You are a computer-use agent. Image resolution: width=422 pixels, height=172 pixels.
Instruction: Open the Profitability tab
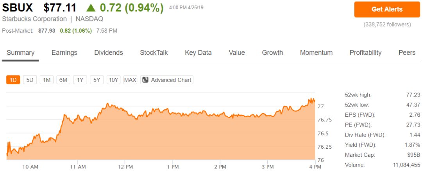click(x=365, y=53)
